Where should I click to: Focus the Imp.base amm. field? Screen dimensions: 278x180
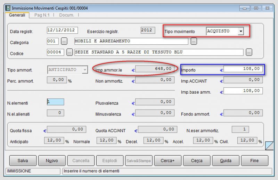point(243,91)
